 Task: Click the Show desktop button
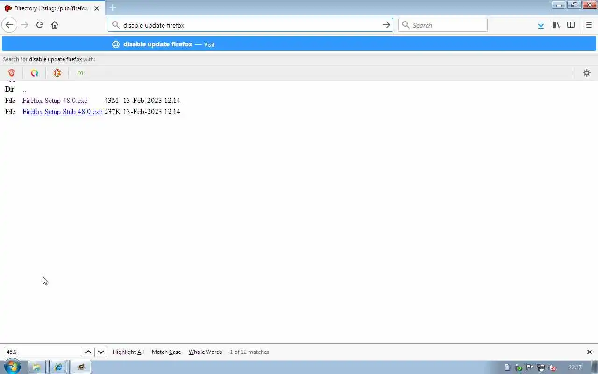pyautogui.click(x=594, y=367)
